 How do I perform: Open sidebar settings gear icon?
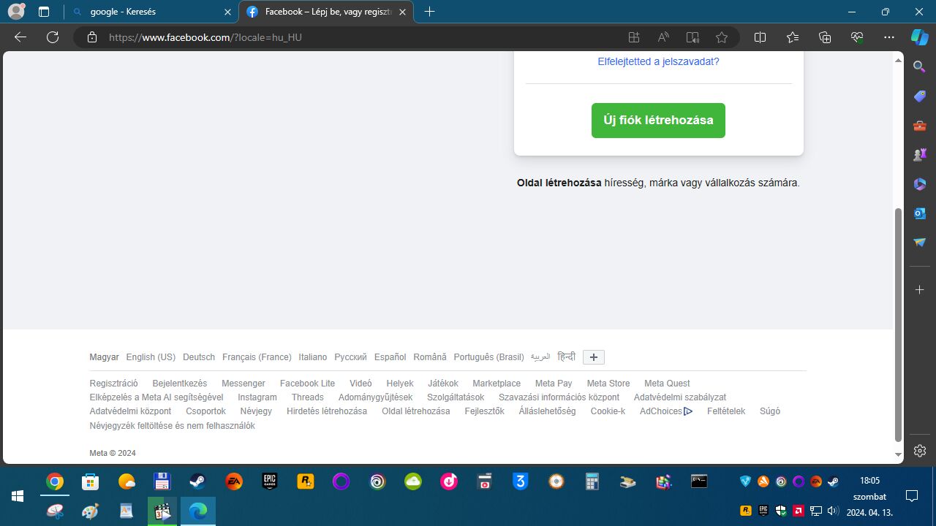(920, 451)
